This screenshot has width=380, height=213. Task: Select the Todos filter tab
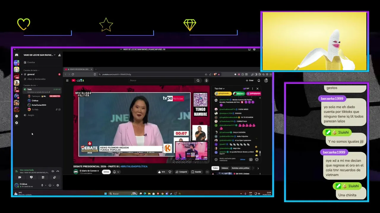215,168
